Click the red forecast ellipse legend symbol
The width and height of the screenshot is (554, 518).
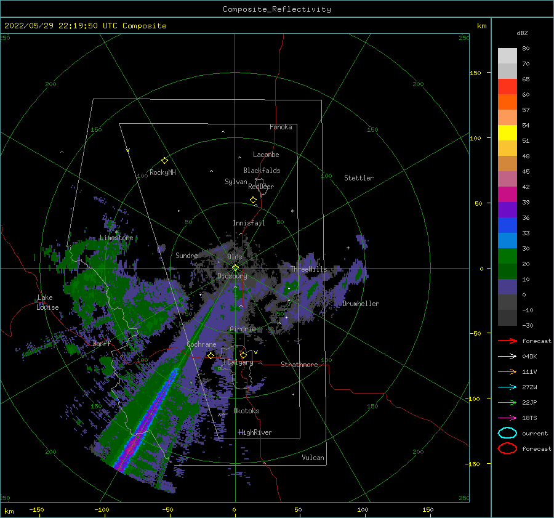point(507,448)
